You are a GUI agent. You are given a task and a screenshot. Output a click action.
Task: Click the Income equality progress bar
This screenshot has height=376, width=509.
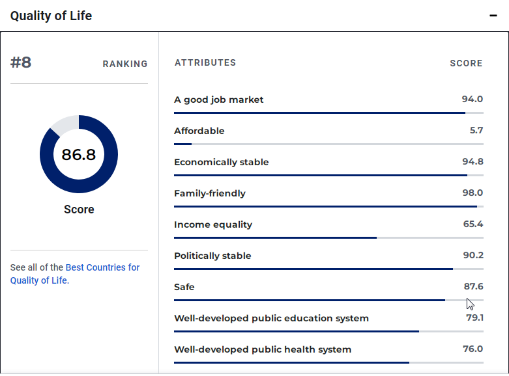pos(328,237)
